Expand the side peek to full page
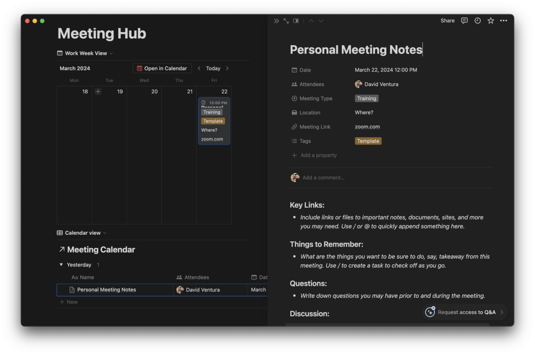The height and width of the screenshot is (354, 535). pyautogui.click(x=286, y=20)
